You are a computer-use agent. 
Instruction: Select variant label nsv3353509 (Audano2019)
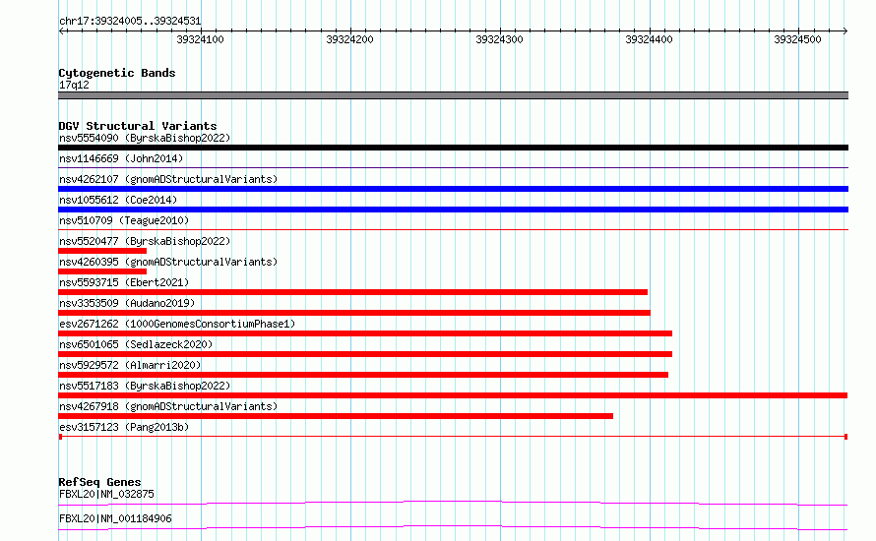[127, 303]
